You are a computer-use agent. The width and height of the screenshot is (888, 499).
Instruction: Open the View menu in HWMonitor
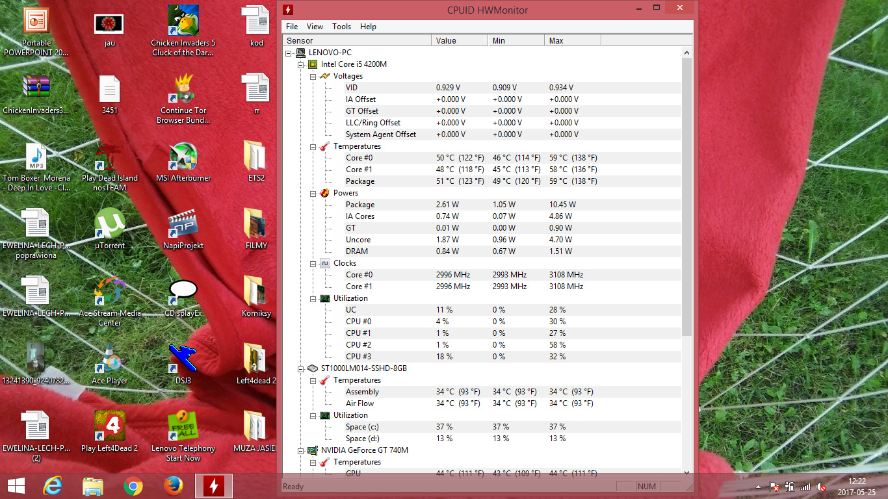coord(315,27)
